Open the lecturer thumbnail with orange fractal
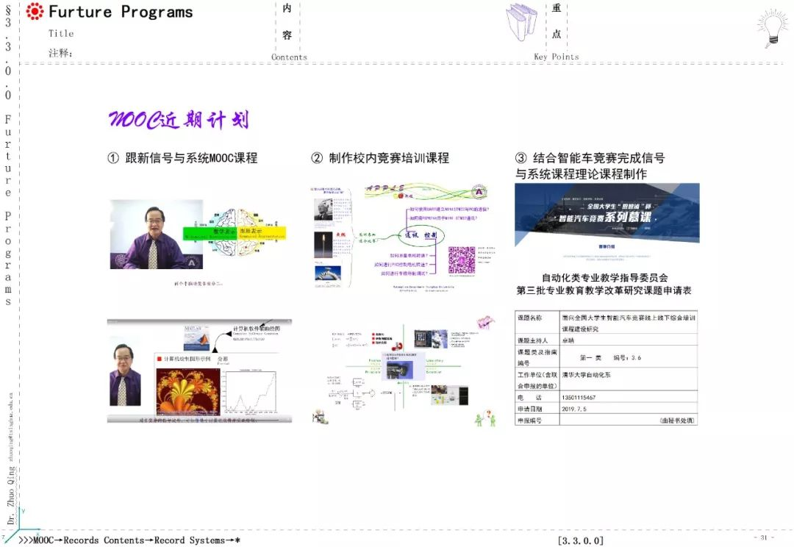The image size is (794, 547). 199,371
